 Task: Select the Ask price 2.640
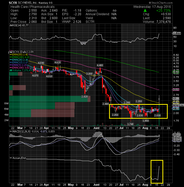53,11
